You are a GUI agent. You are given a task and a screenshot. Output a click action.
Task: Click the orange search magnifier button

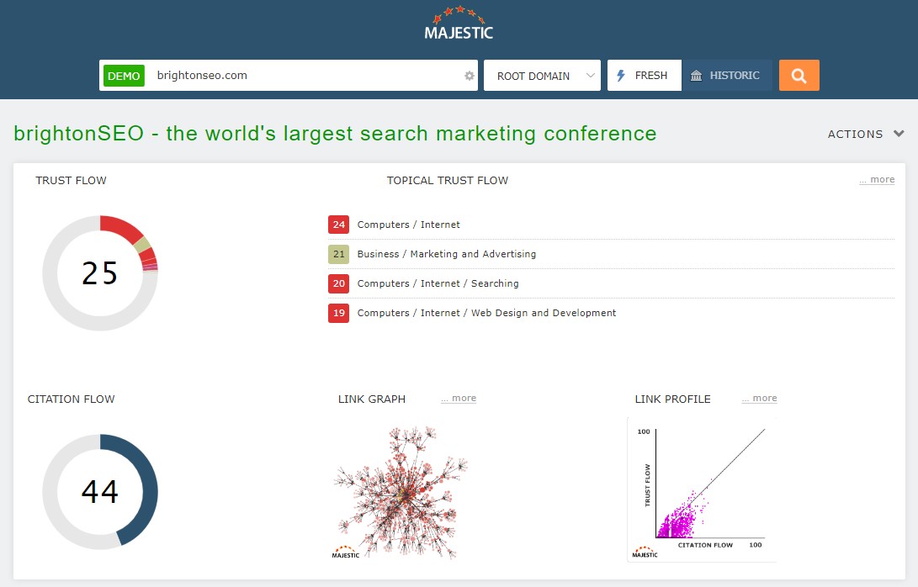click(x=799, y=76)
